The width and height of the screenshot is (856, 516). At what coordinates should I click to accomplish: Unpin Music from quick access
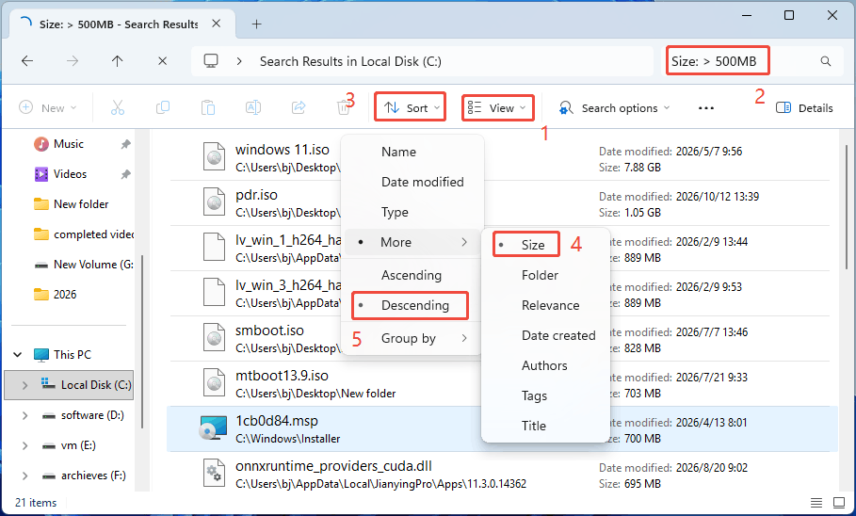(125, 144)
